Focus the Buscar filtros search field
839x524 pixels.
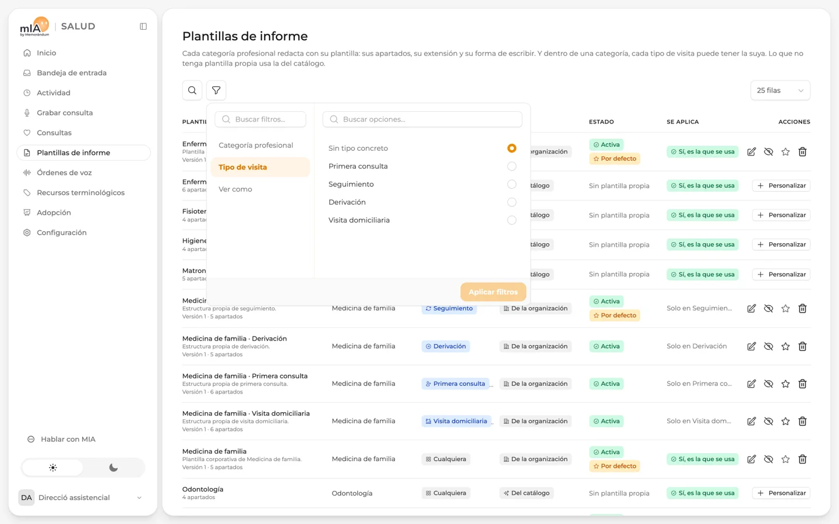tap(260, 119)
